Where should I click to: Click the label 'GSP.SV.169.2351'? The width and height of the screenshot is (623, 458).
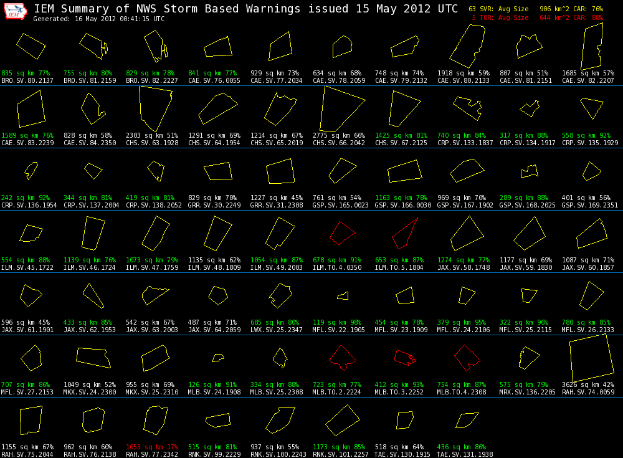[589, 206]
